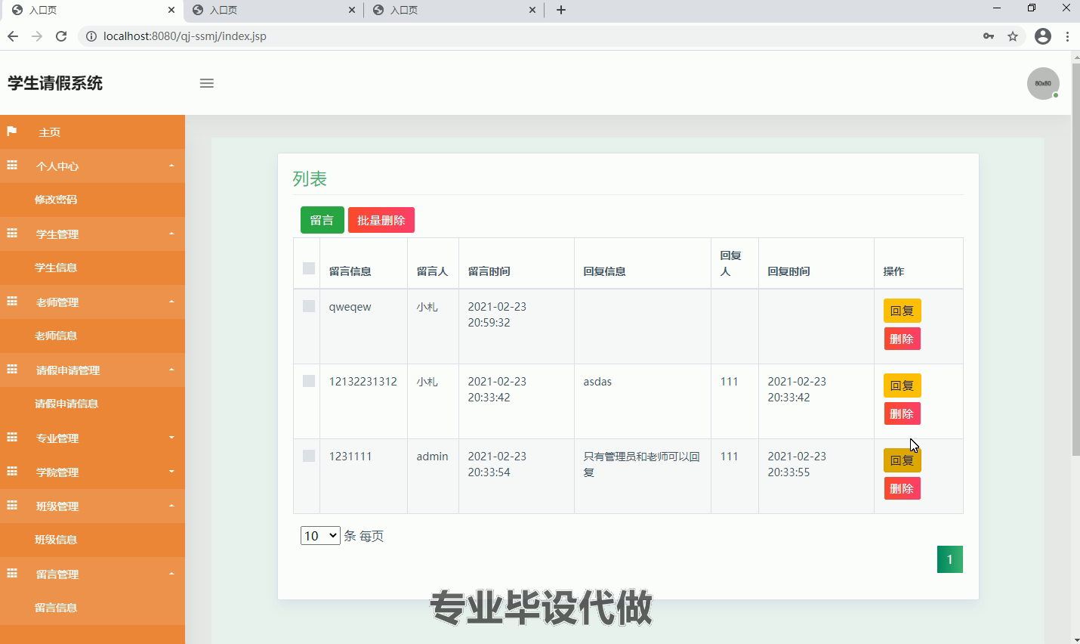Close the third 入口页 tab

tap(532, 10)
